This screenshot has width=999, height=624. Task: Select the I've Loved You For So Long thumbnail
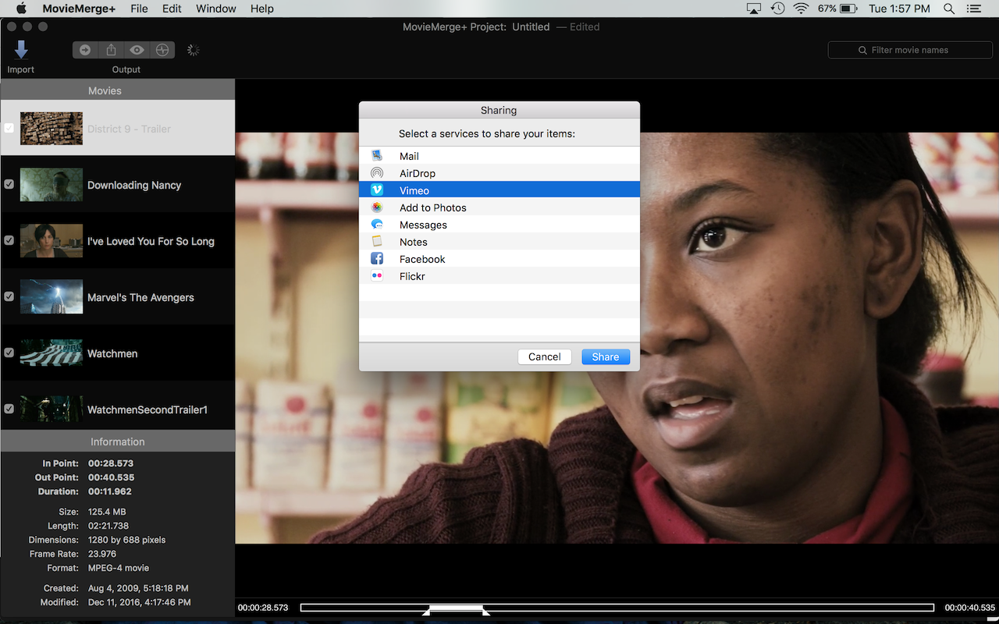point(52,241)
